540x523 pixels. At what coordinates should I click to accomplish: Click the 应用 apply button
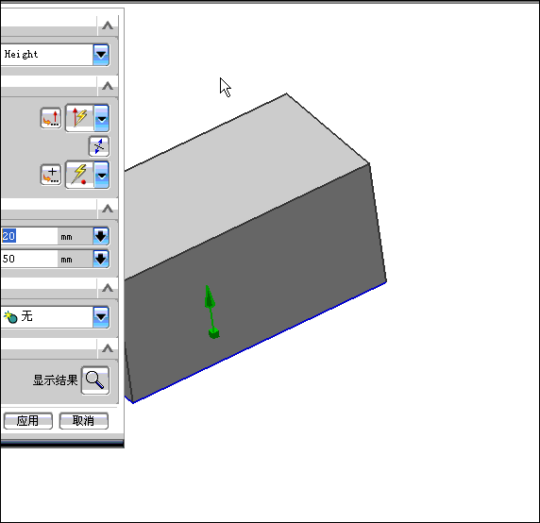tap(28, 421)
